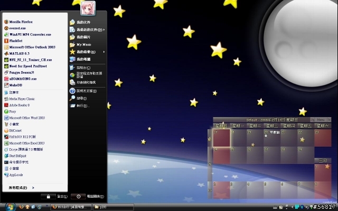Viewport: 338px width, 211px height.
Task: Expand 我的最愛 (Favorites) submenu arrow
Action: (104, 52)
